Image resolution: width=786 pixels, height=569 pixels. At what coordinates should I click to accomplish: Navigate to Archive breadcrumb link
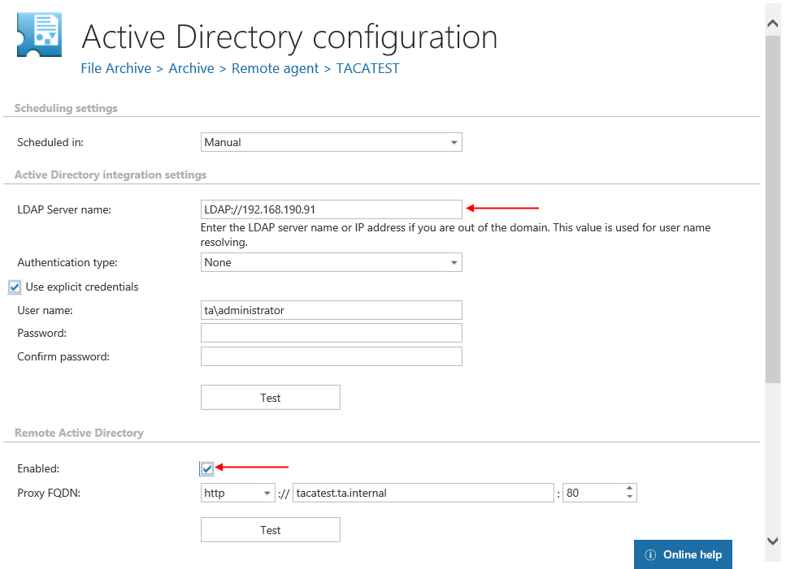[x=191, y=68]
